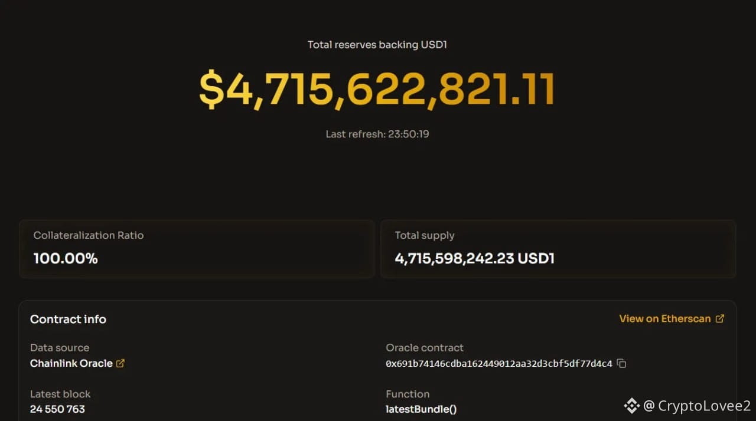Click the 4,715,598,242.23 USD1 supply value
This screenshot has width=756, height=421.
(474, 258)
